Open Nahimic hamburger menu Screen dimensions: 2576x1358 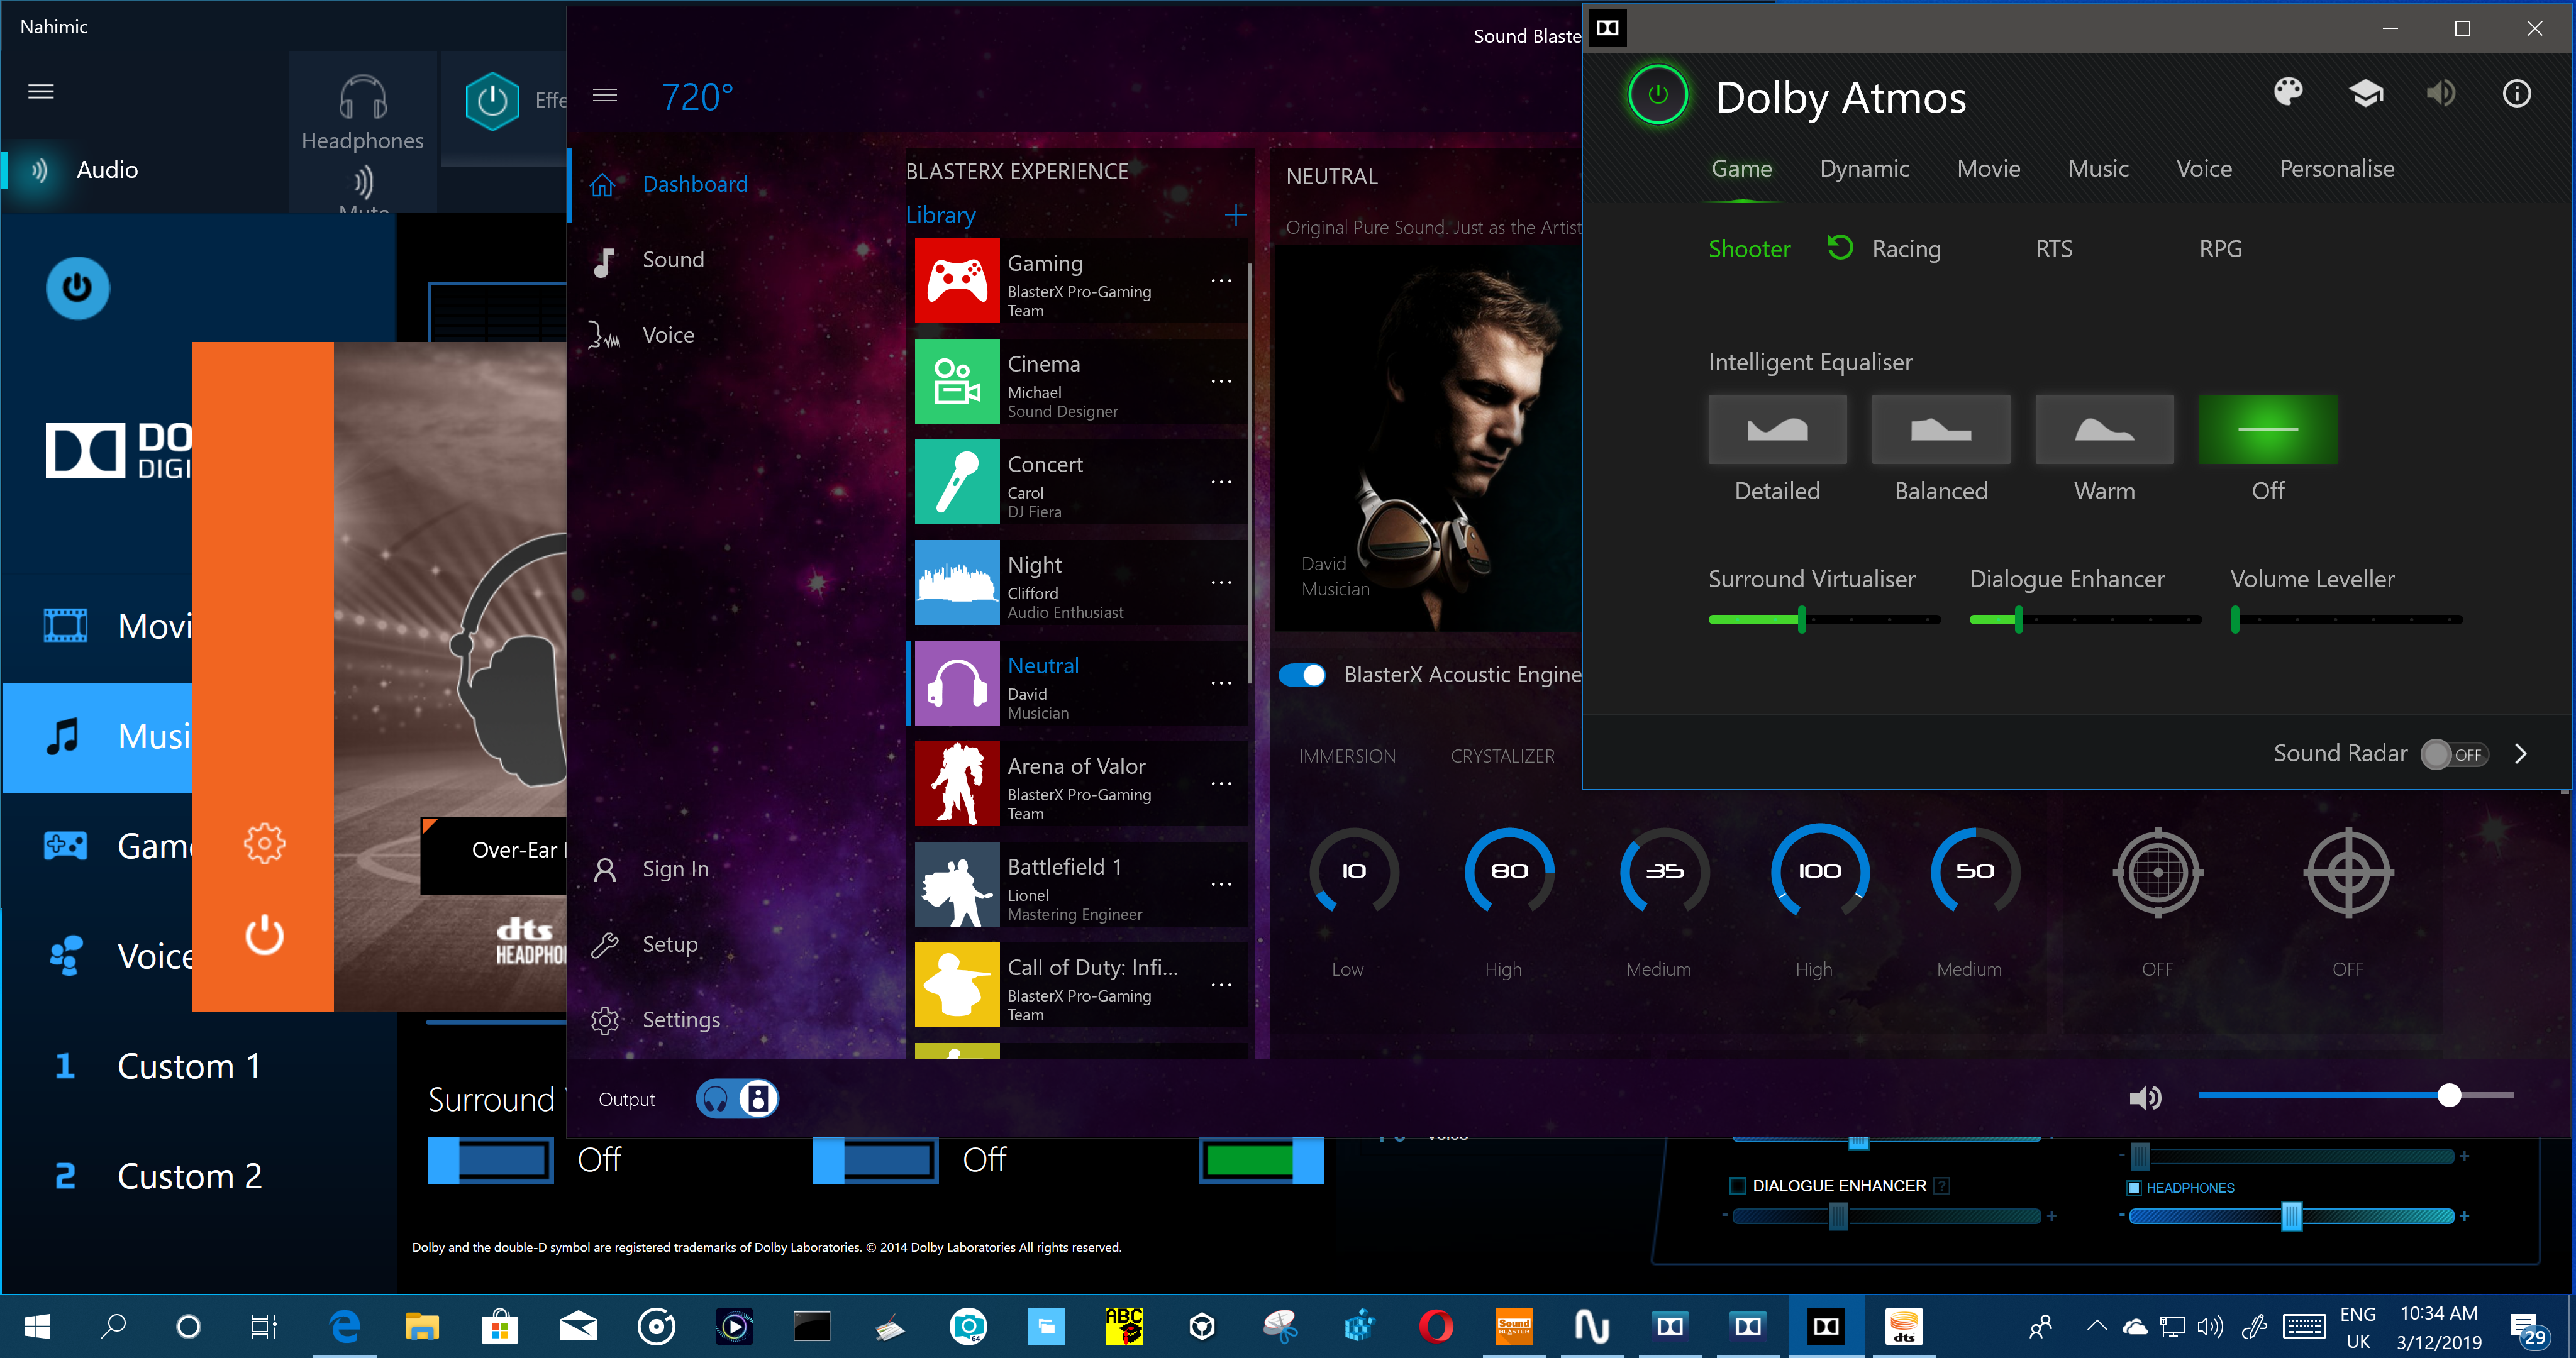tap(40, 92)
